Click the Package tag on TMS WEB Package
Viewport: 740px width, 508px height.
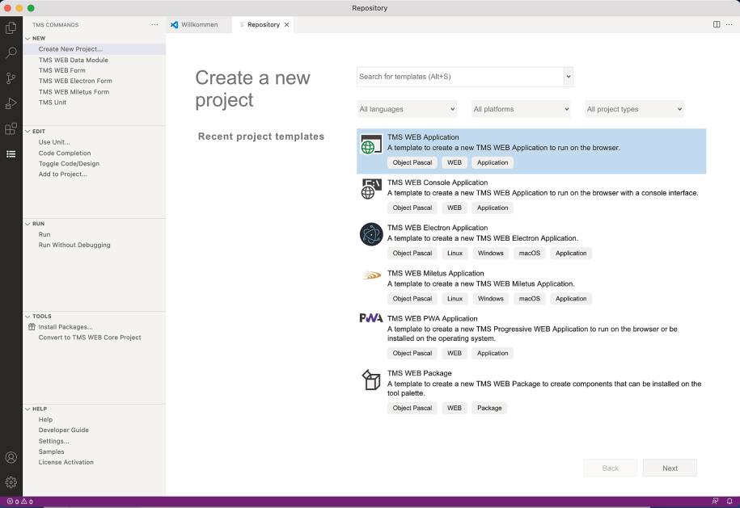489,408
